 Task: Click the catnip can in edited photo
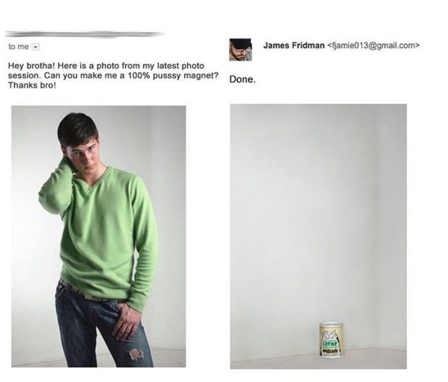click(331, 340)
